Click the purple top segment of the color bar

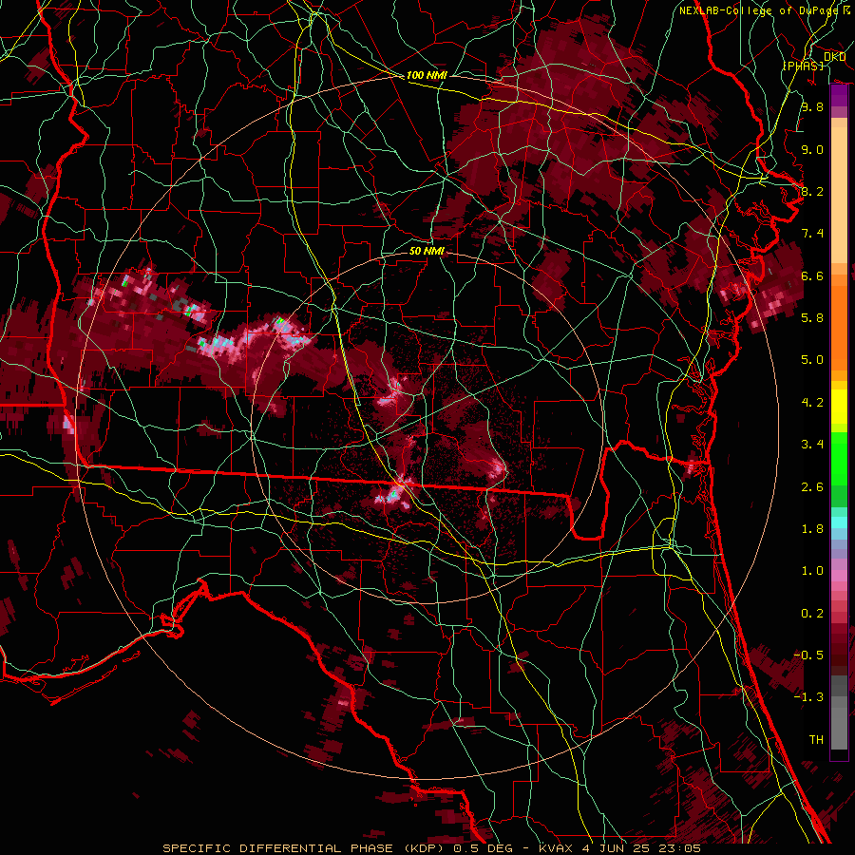click(839, 96)
